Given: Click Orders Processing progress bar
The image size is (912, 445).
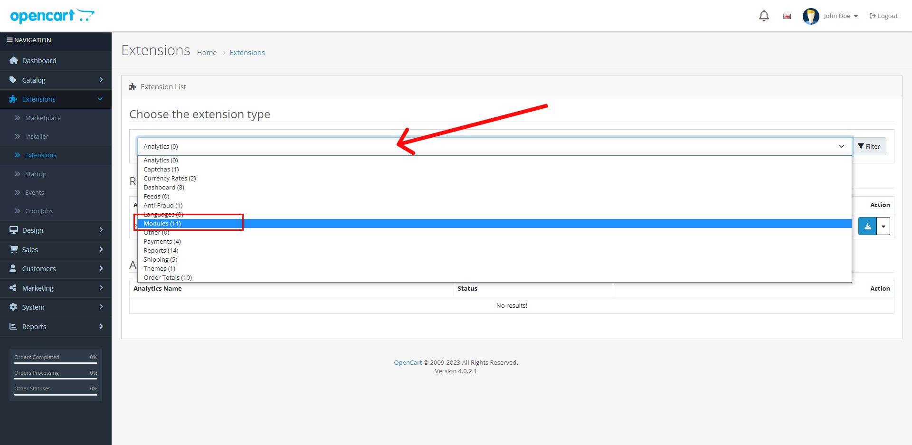Looking at the screenshot, I should pyautogui.click(x=56, y=379).
